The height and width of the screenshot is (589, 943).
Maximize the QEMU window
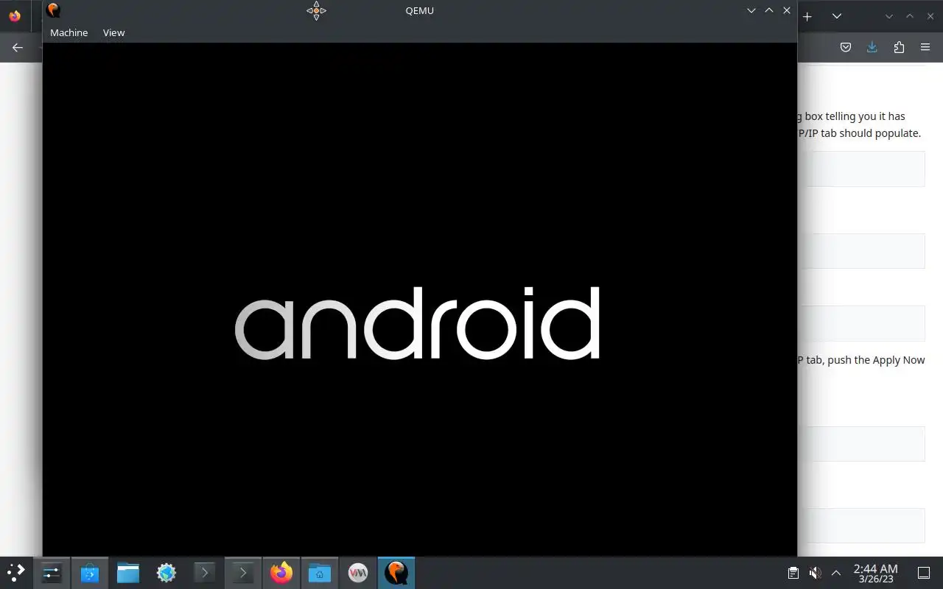(x=769, y=10)
